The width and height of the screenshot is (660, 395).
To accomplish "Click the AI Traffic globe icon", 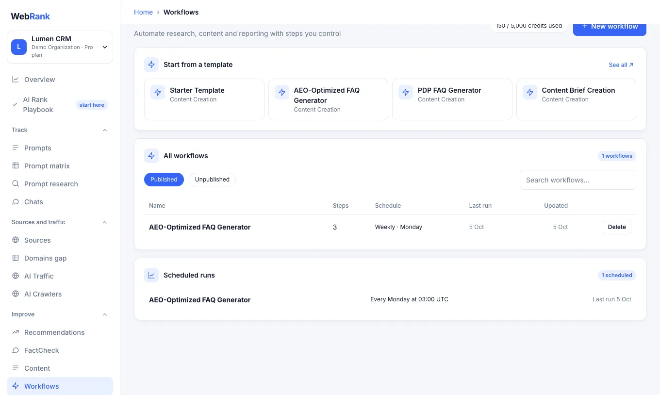I will [16, 276].
